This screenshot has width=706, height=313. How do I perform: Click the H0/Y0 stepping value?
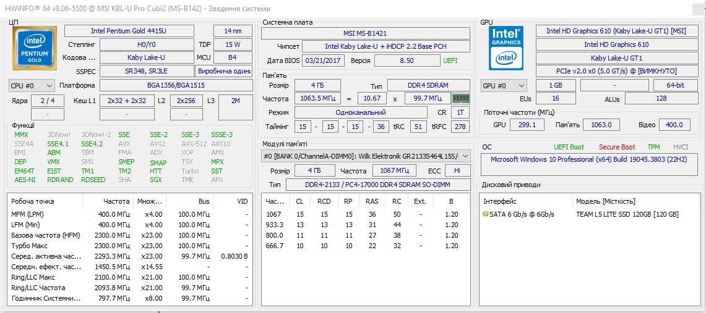(x=146, y=44)
